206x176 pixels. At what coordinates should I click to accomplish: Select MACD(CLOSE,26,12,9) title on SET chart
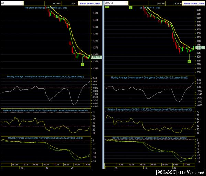45,138
